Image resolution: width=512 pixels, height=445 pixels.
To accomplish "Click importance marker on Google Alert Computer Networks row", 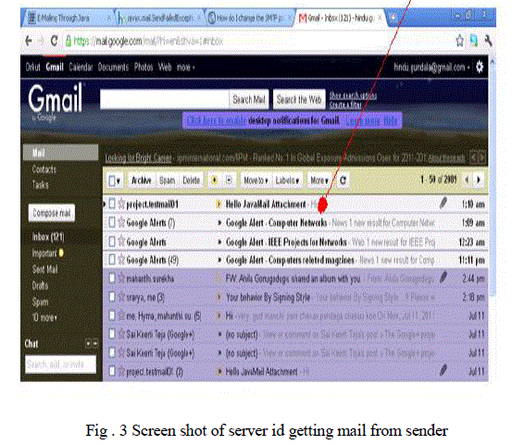I will [x=219, y=223].
